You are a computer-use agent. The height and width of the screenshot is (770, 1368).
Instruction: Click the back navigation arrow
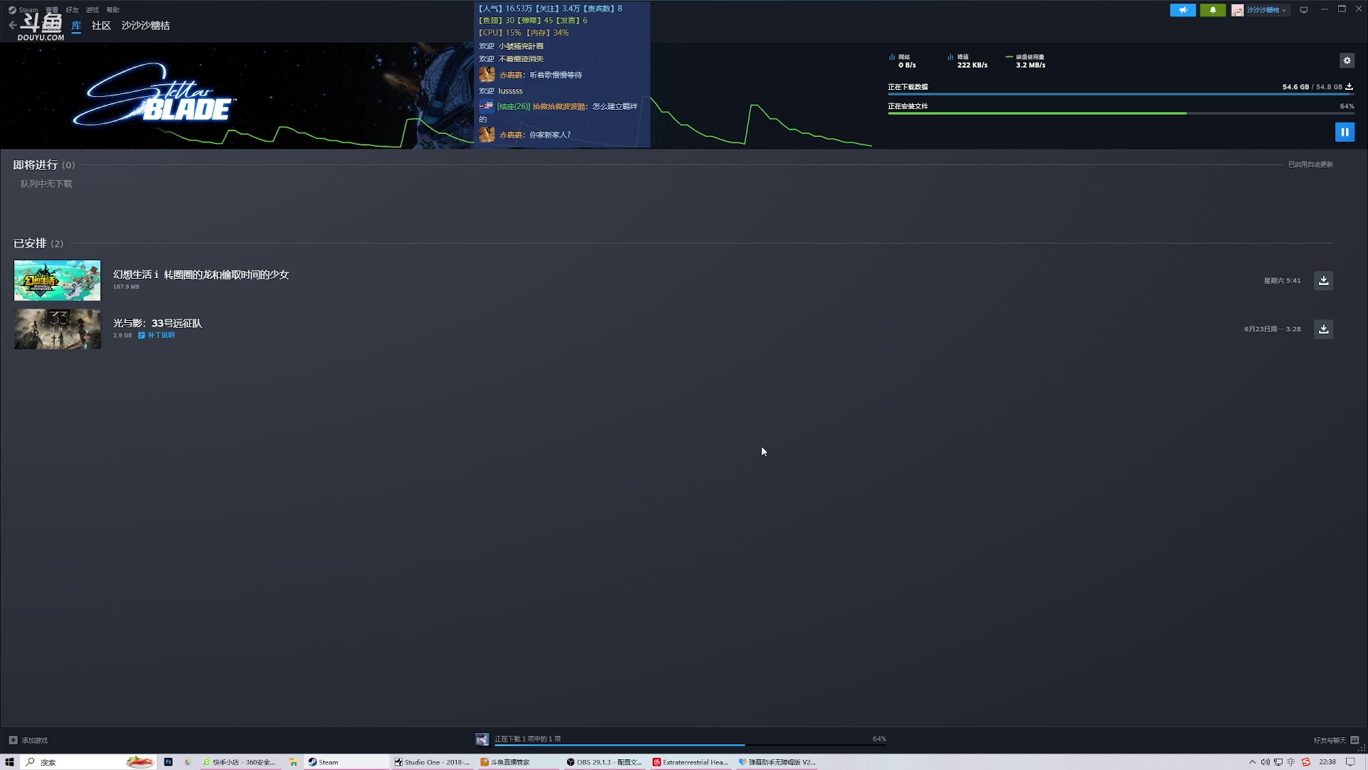12,26
